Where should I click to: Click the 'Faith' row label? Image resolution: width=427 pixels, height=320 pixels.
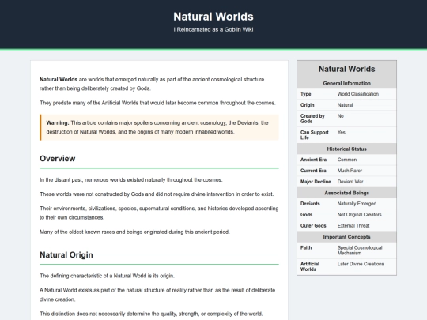(306, 247)
